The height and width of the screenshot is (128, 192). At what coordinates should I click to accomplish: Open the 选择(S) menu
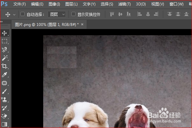coord(107,4)
